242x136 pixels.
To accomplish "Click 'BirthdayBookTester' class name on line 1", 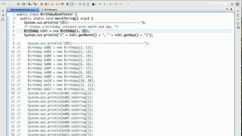I will point(57,14).
